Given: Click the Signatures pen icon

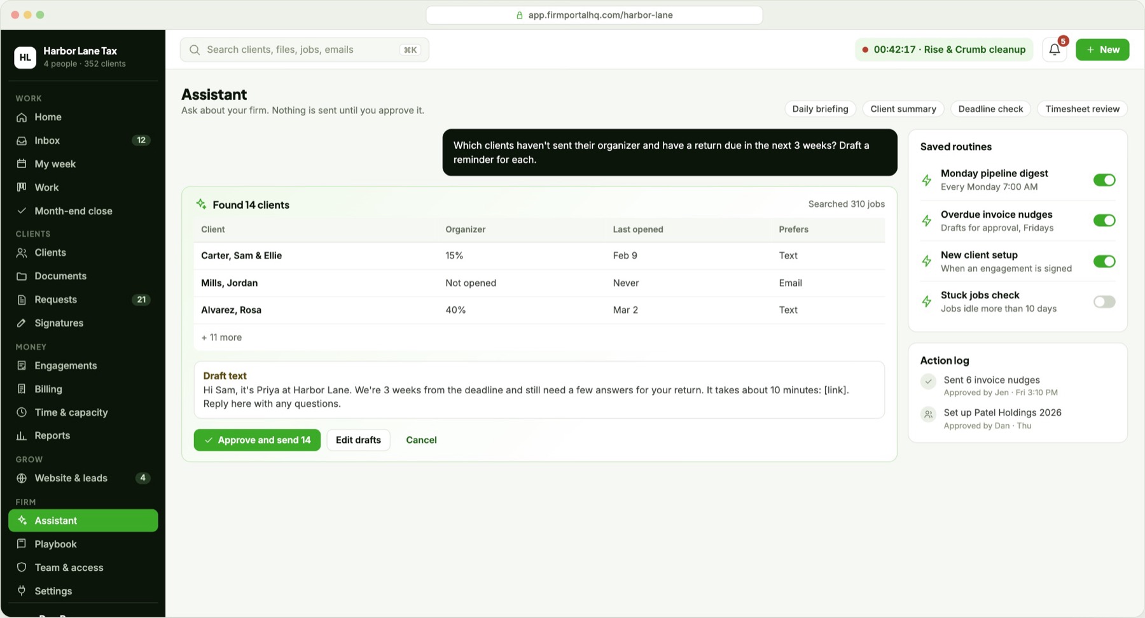Looking at the screenshot, I should pos(22,323).
